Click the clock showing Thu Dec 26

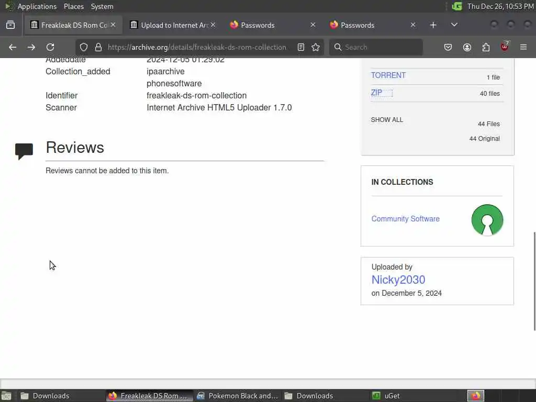pyautogui.click(x=500, y=6)
